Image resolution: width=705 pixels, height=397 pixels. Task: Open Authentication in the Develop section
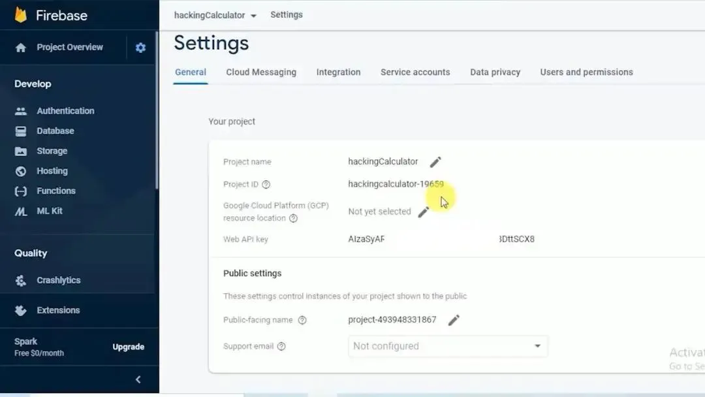(65, 111)
